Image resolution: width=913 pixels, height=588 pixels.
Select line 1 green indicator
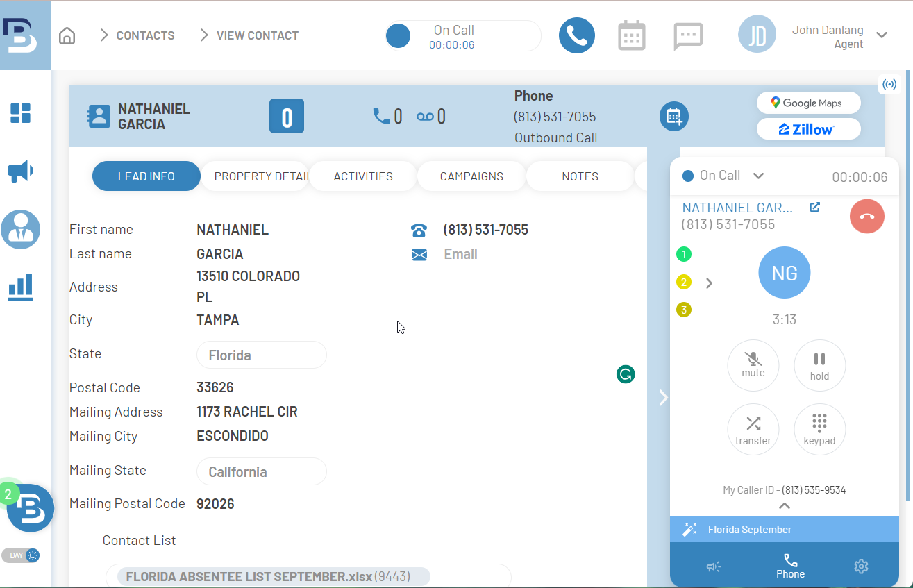684,254
